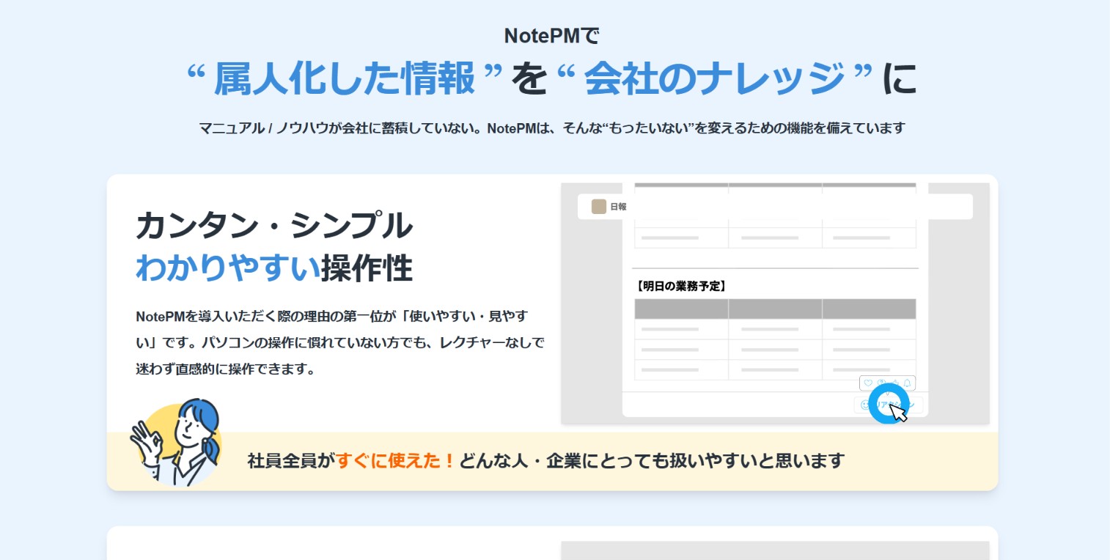Click the heart reaction icon in the demo
1110x560 pixels.
pos(868,383)
